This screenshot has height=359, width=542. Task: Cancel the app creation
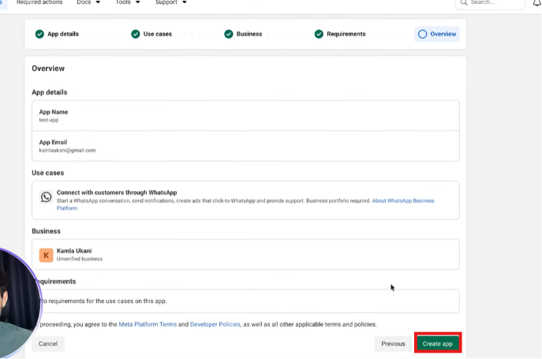[x=48, y=343]
